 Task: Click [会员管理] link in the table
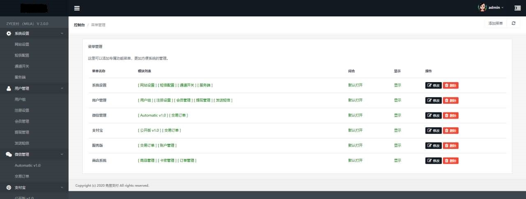183,101
